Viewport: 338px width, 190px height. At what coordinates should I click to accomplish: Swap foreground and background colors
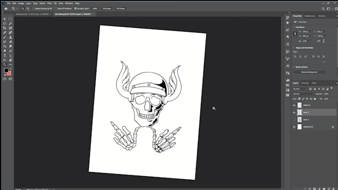click(x=10, y=69)
